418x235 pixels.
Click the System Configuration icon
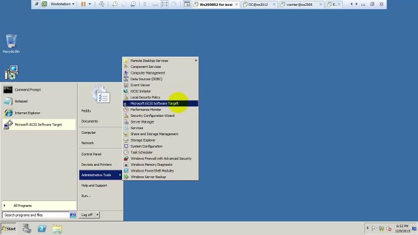tap(126, 146)
